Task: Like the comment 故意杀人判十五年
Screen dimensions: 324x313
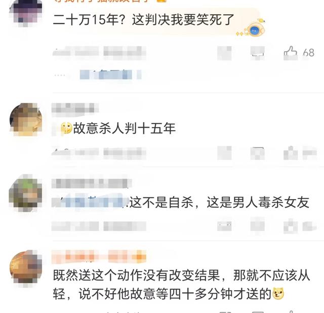Action: [291, 153]
